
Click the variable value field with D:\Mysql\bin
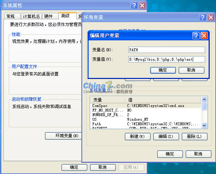pyautogui.click(x=167, y=59)
